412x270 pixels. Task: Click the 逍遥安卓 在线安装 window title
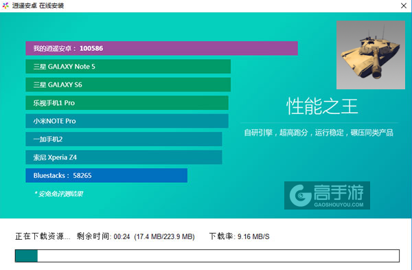click(x=38, y=5)
